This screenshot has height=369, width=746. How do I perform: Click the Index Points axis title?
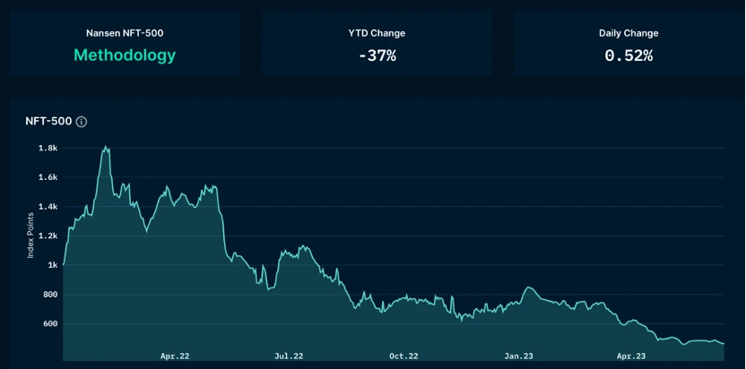(30, 235)
